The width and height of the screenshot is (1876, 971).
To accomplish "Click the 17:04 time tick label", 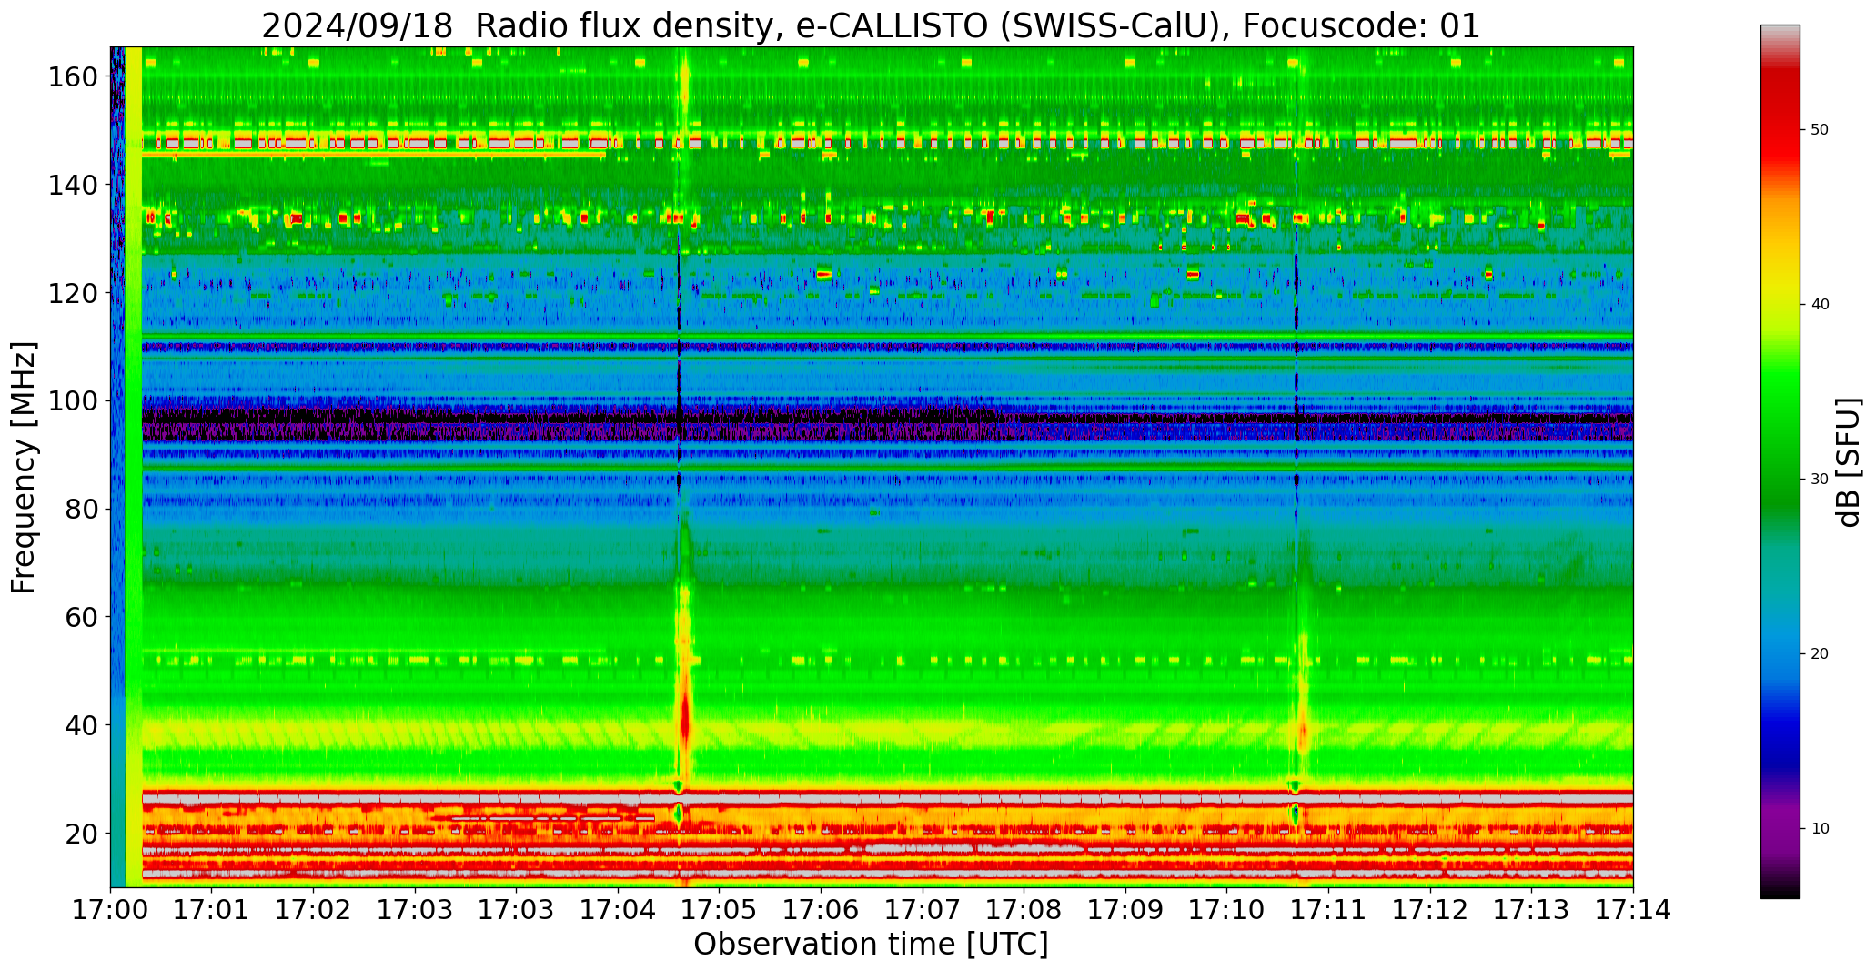I will coord(618,910).
